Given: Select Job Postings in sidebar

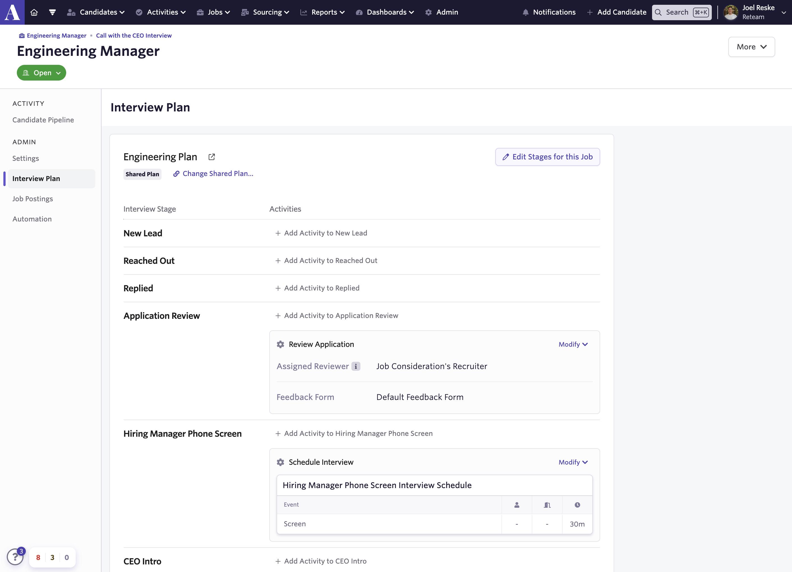Looking at the screenshot, I should [x=33, y=199].
